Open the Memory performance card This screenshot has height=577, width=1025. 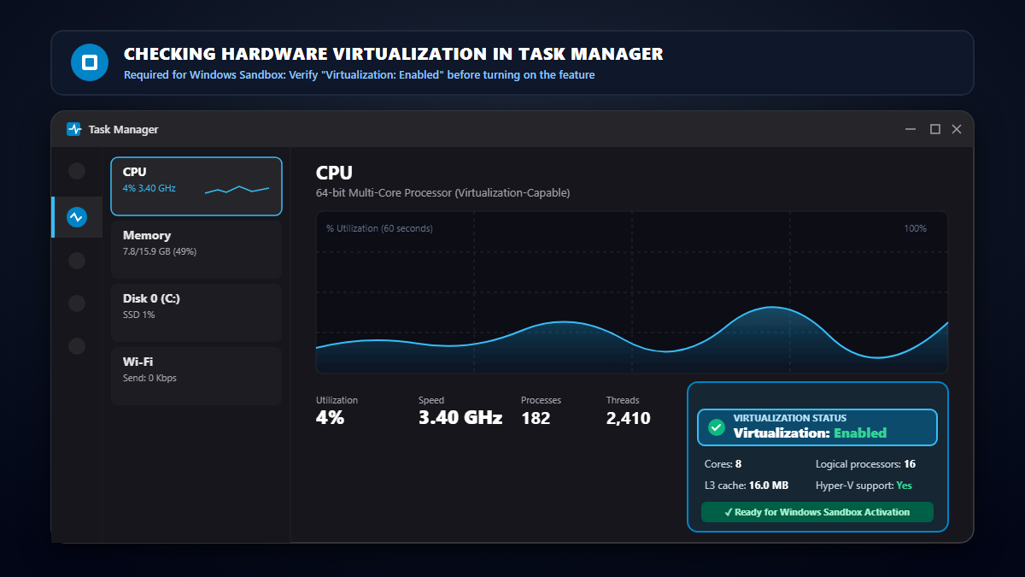tap(196, 250)
